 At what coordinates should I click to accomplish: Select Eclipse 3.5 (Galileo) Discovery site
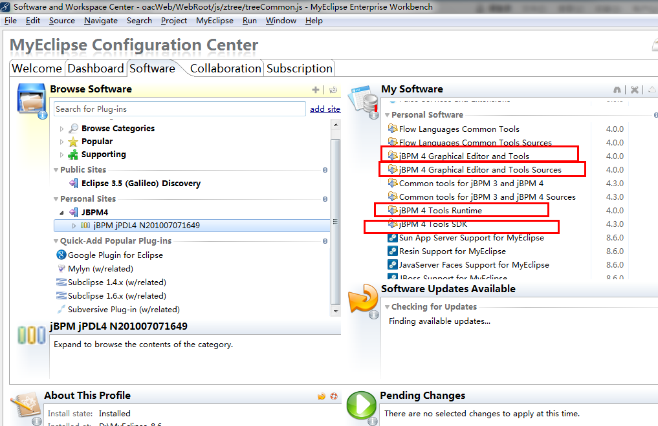coord(141,183)
